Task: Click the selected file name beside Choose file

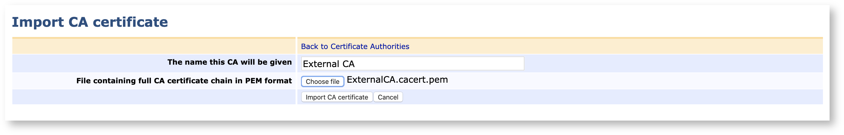Action: (x=397, y=80)
